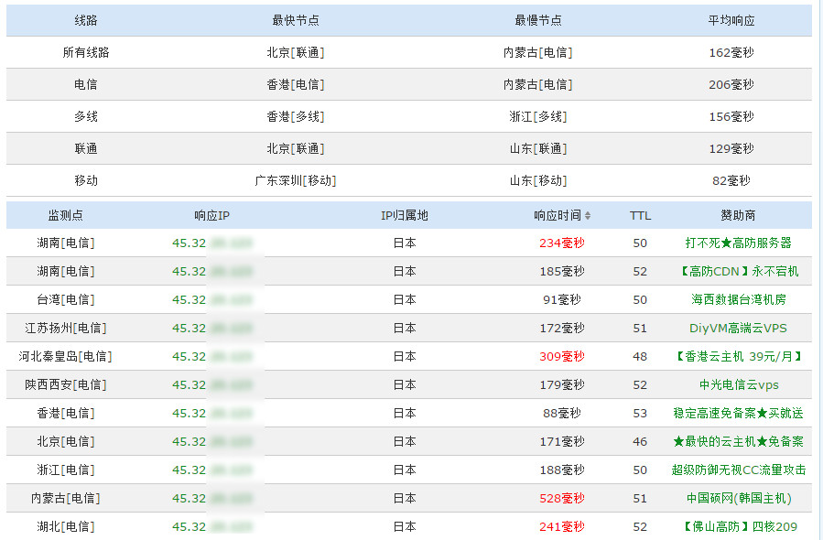Click the 【香港云主机 39元/月】 link

pos(738,356)
